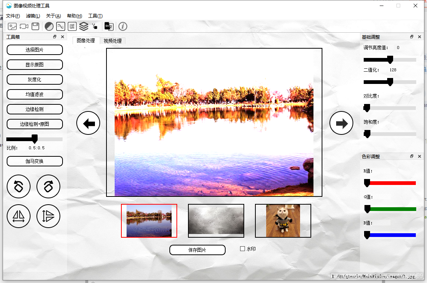Go to next image with right arrow
This screenshot has width=427, height=283.
click(341, 123)
